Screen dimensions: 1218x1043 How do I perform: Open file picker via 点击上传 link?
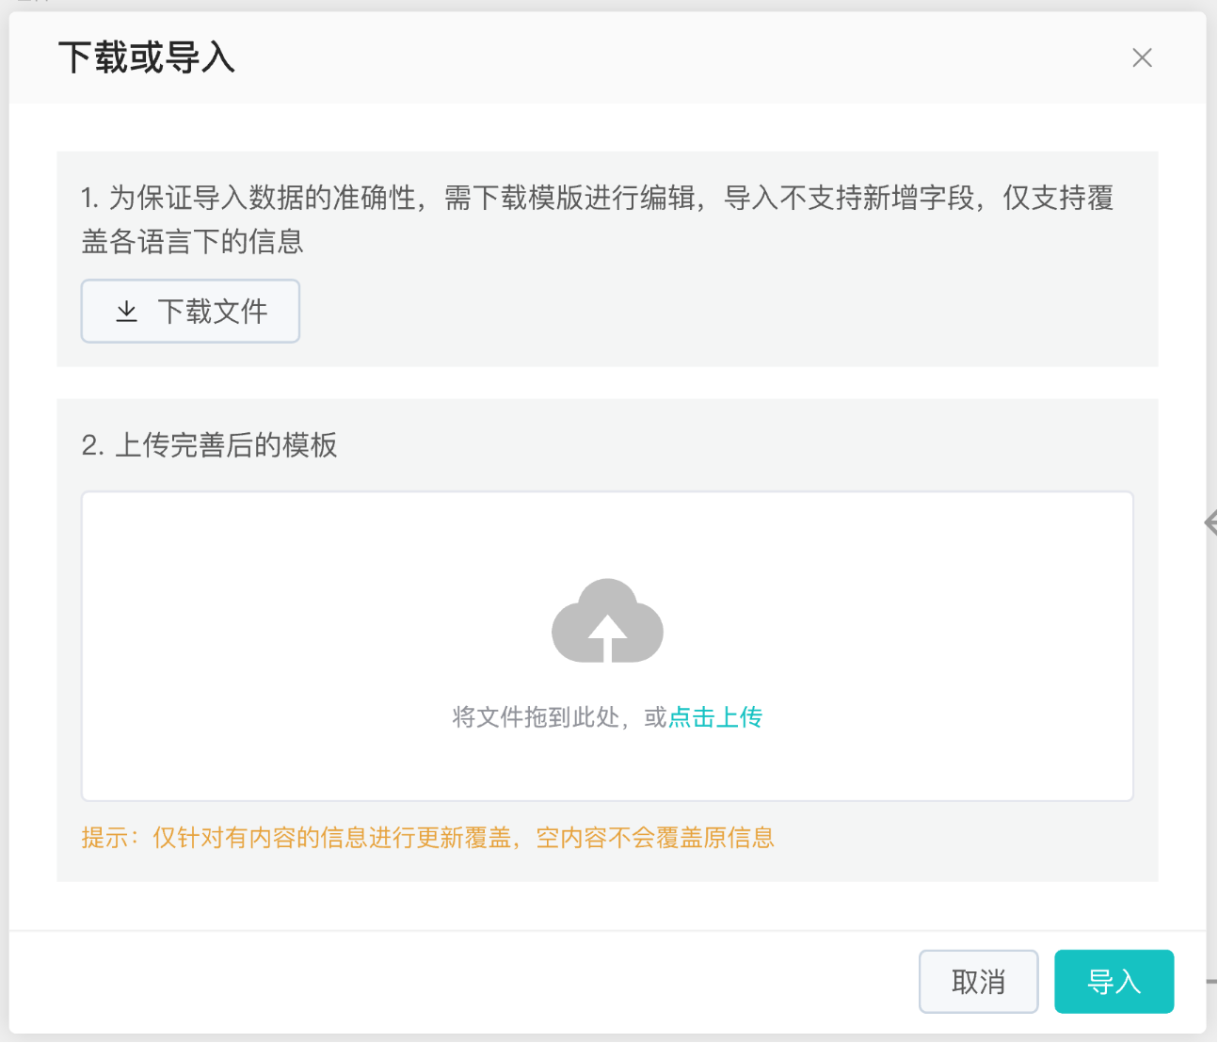(715, 717)
